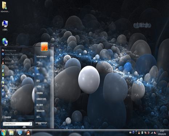Screen dimensions: 169x136
Task: Open Vista Style Builder in Start menu
Action: click(10, 59)
